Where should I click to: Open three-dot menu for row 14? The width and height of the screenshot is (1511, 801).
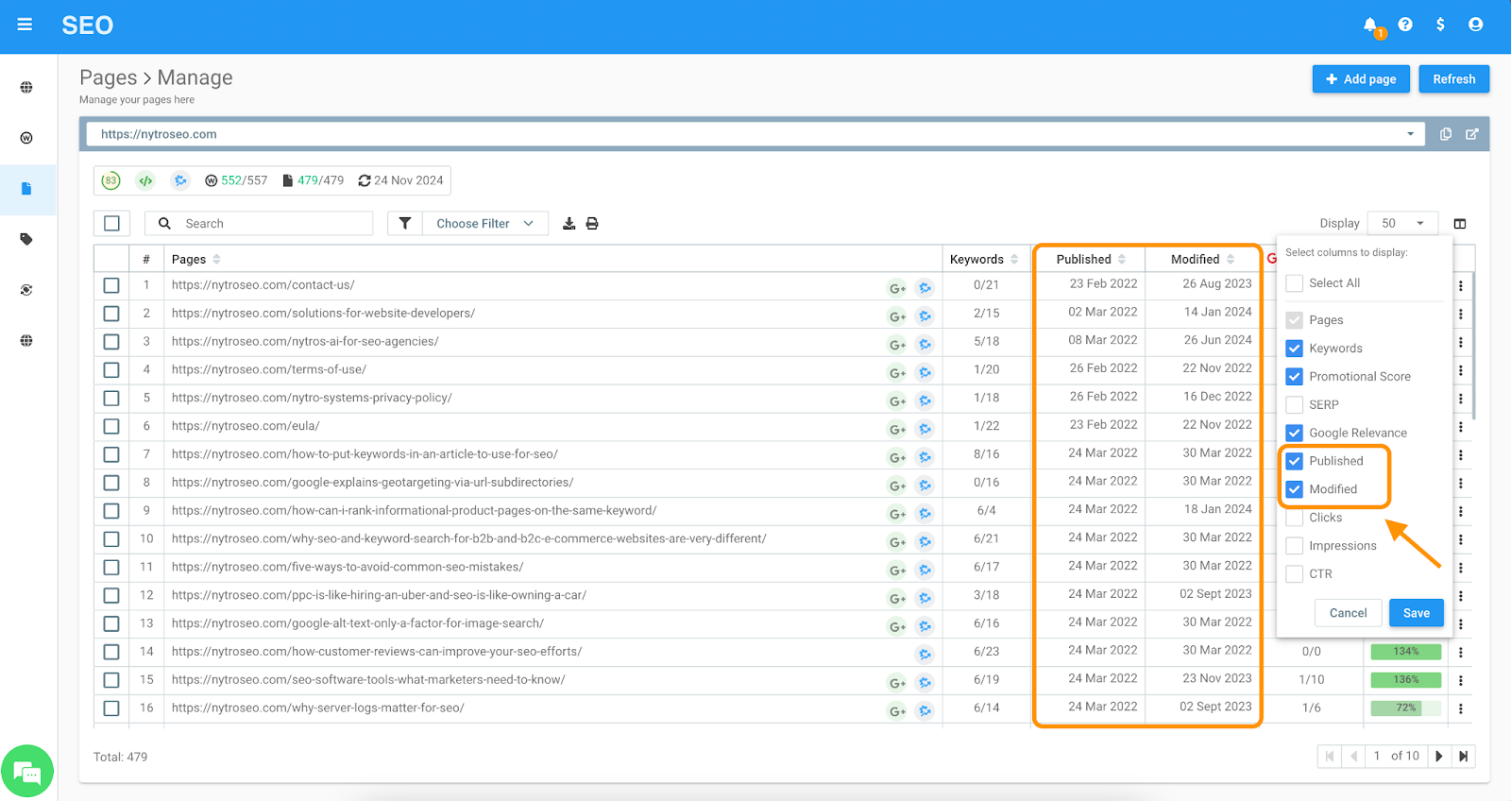point(1461,653)
